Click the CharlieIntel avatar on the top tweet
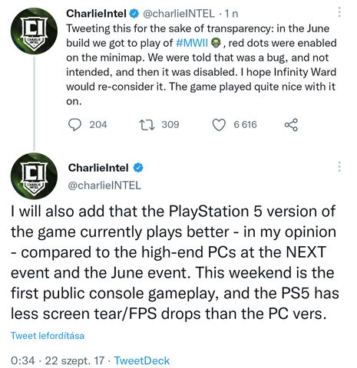Image resolution: width=357 pixels, height=368 pixels. pos(34,31)
